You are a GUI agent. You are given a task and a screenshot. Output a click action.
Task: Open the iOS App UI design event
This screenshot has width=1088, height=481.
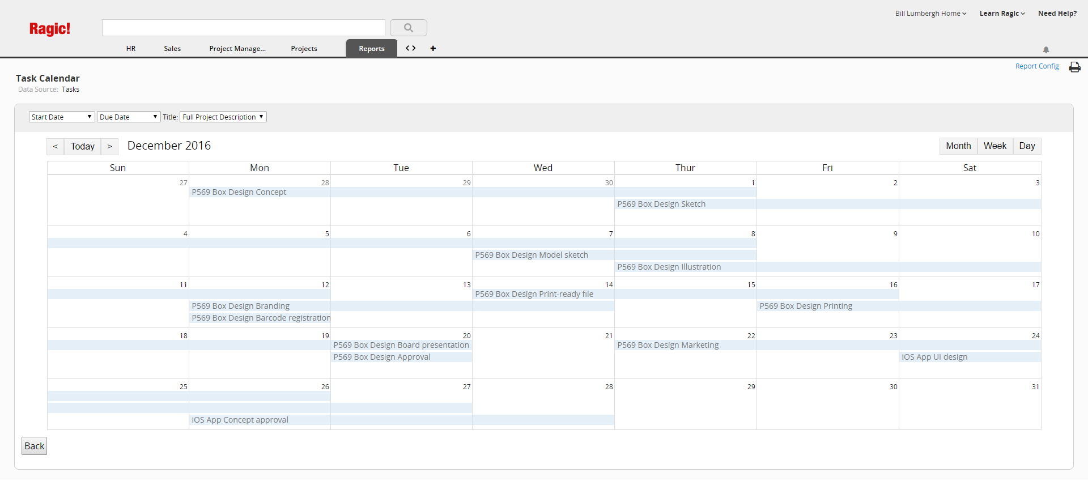(935, 357)
